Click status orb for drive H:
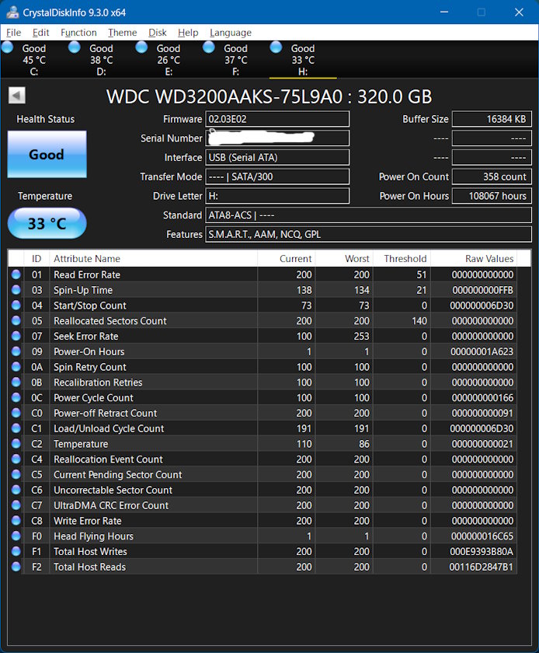 pyautogui.click(x=276, y=47)
